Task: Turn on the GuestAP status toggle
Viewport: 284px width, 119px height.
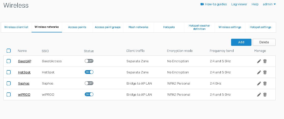Action: pyautogui.click(x=89, y=61)
